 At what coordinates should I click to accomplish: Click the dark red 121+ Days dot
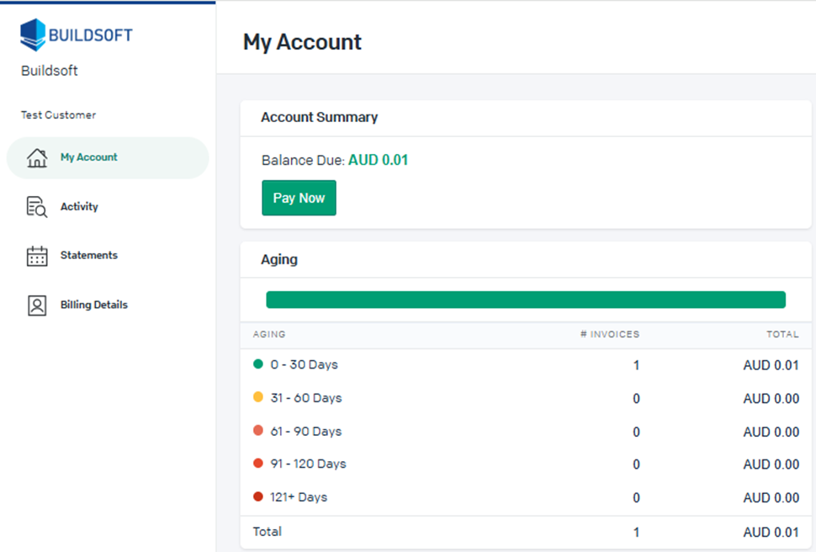258,496
